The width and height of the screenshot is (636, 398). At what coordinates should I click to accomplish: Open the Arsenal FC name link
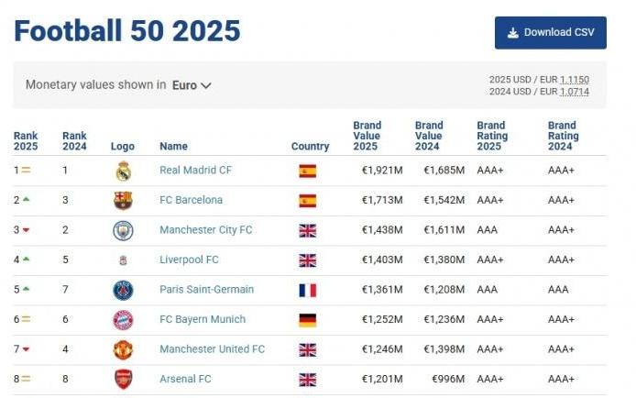[185, 379]
